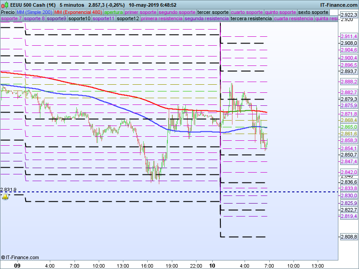Click the 2.819,4 price tag
Viewport: 359px width, 269px height.
pos(349,216)
